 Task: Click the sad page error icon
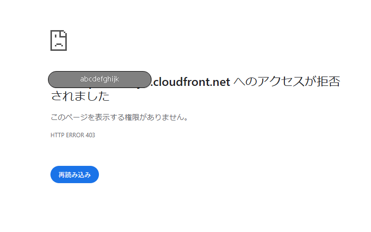click(x=59, y=40)
